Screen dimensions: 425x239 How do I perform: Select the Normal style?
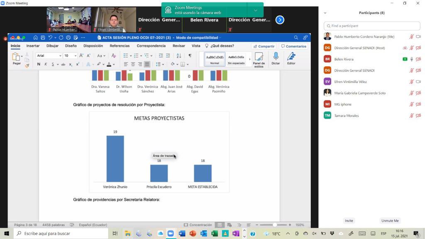(215, 59)
